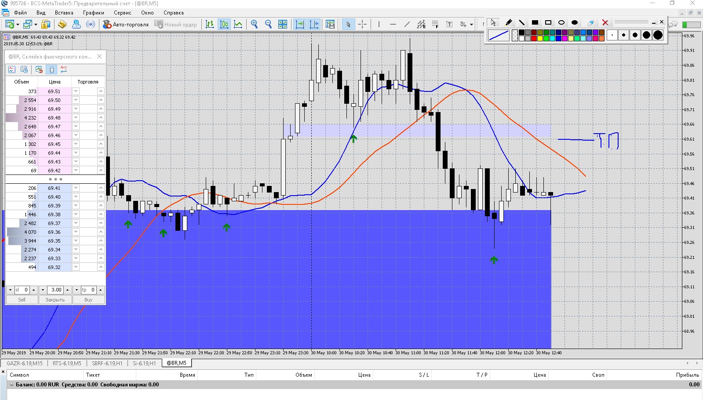703x400 pixels.
Task: Pick the black color swatch in palette
Action: point(521,32)
